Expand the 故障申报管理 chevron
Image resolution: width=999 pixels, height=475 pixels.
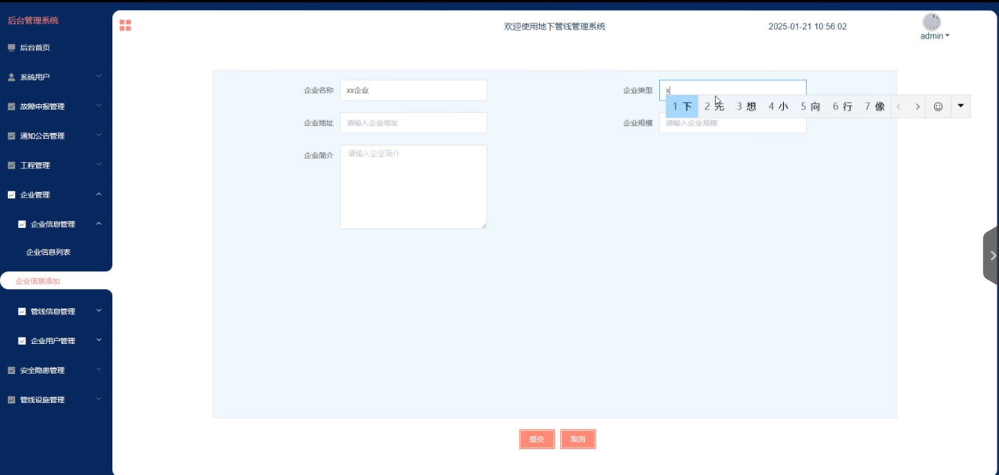[99, 106]
